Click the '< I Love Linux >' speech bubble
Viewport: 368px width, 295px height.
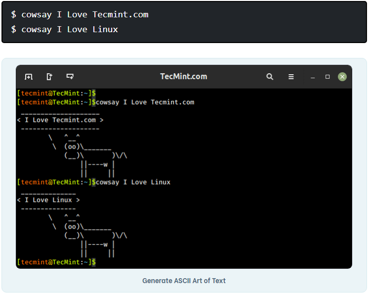click(x=48, y=200)
